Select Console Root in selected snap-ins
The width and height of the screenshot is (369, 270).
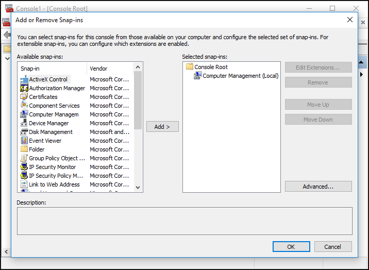(x=211, y=67)
